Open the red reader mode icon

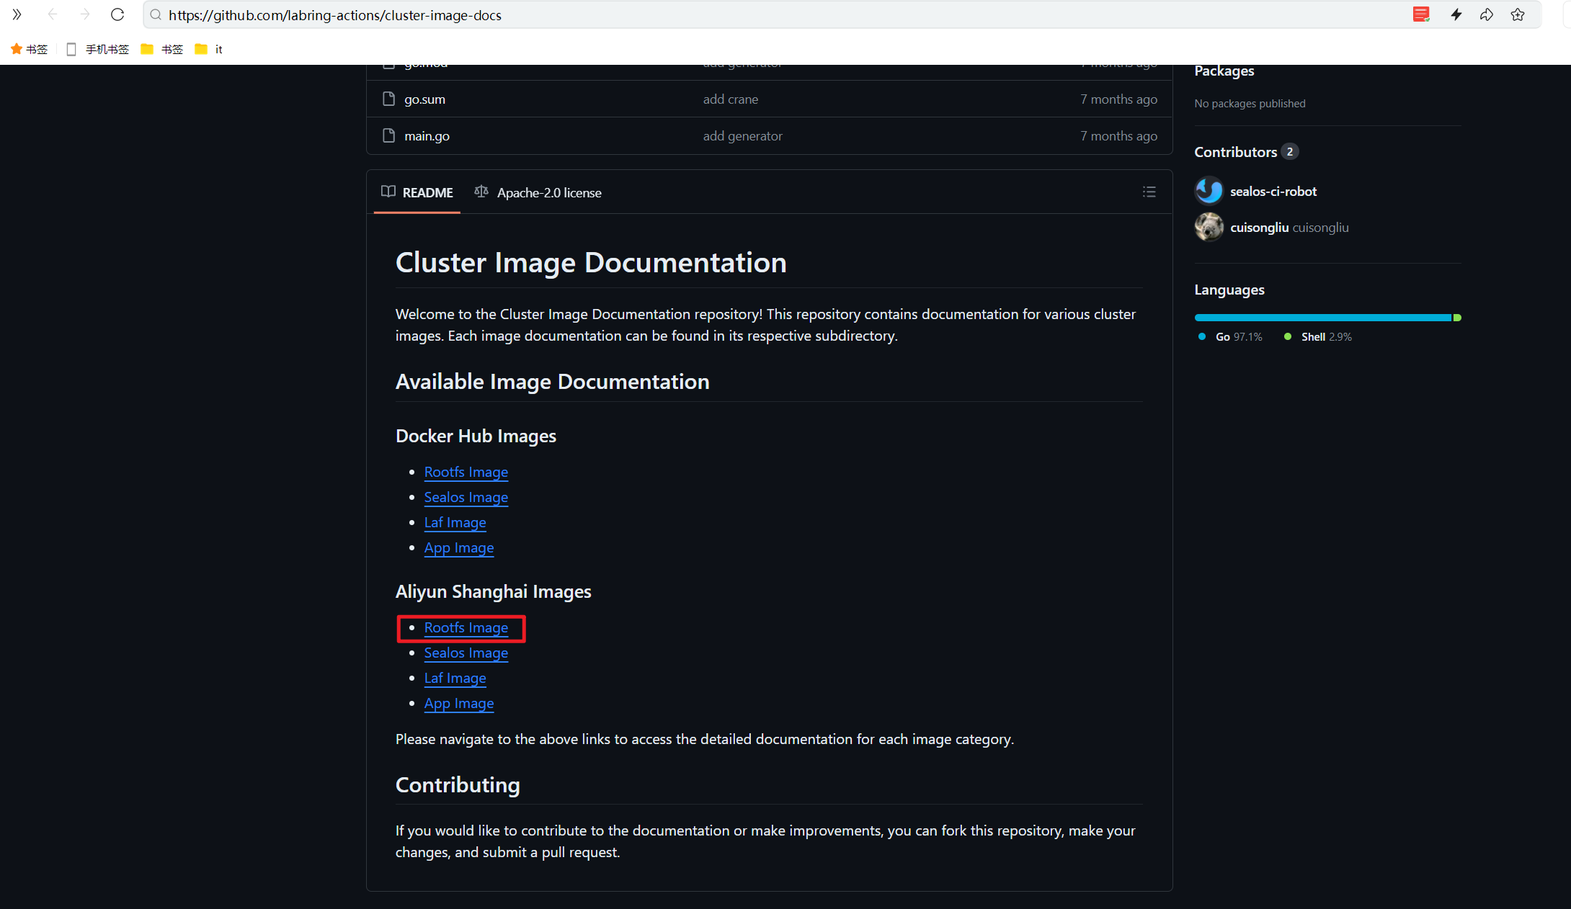tap(1421, 14)
